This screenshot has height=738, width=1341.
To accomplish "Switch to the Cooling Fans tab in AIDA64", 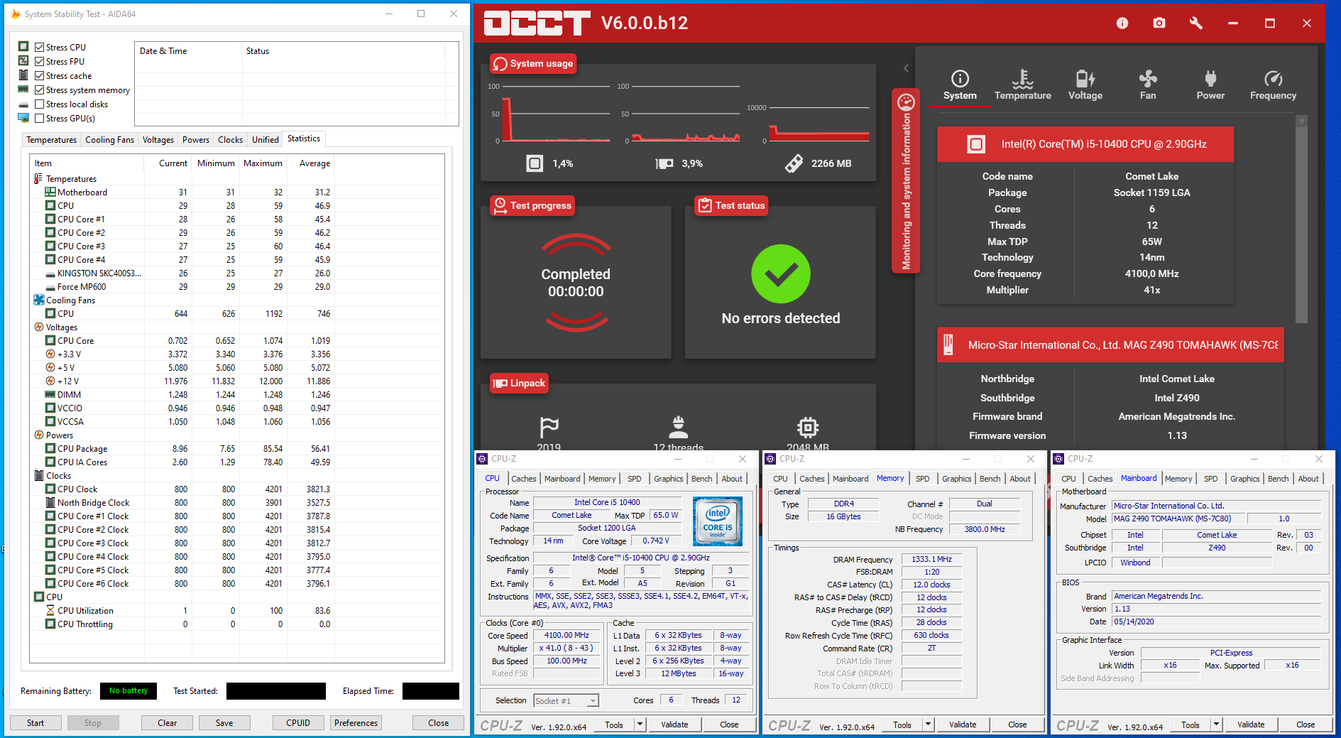I will (x=109, y=140).
